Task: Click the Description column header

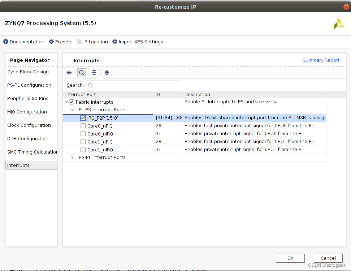Action: click(x=254, y=95)
